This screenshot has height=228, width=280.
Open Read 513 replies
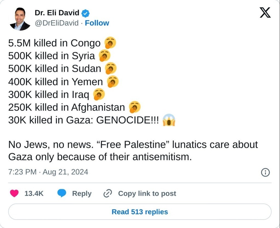pos(140,212)
